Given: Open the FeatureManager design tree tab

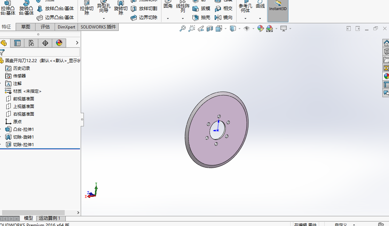Looking at the screenshot, I should tap(4, 43).
